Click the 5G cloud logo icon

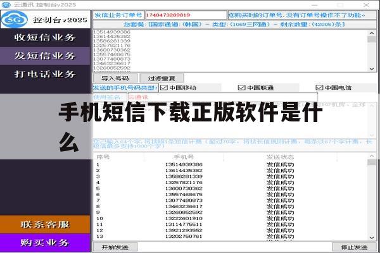14,20
